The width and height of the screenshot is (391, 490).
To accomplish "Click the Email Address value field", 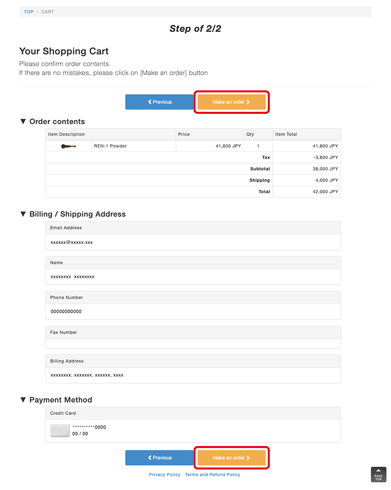I will [x=193, y=242].
